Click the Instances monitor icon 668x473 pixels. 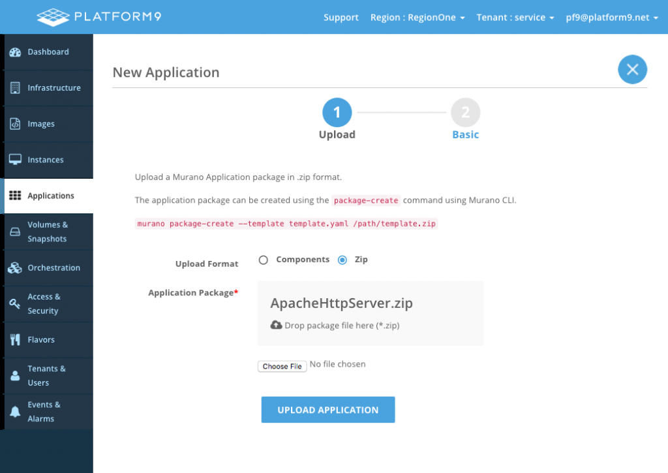(x=16, y=160)
